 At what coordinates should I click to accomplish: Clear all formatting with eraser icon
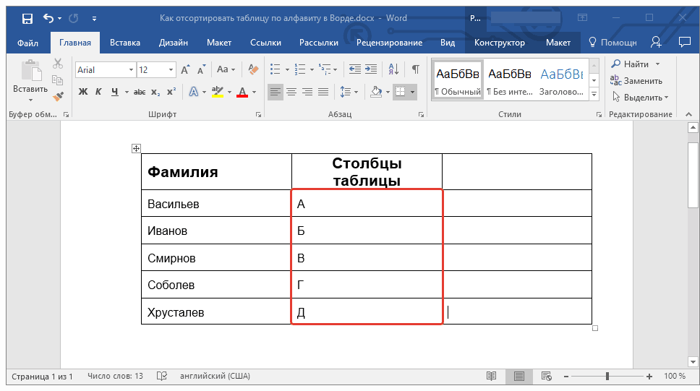coord(252,69)
